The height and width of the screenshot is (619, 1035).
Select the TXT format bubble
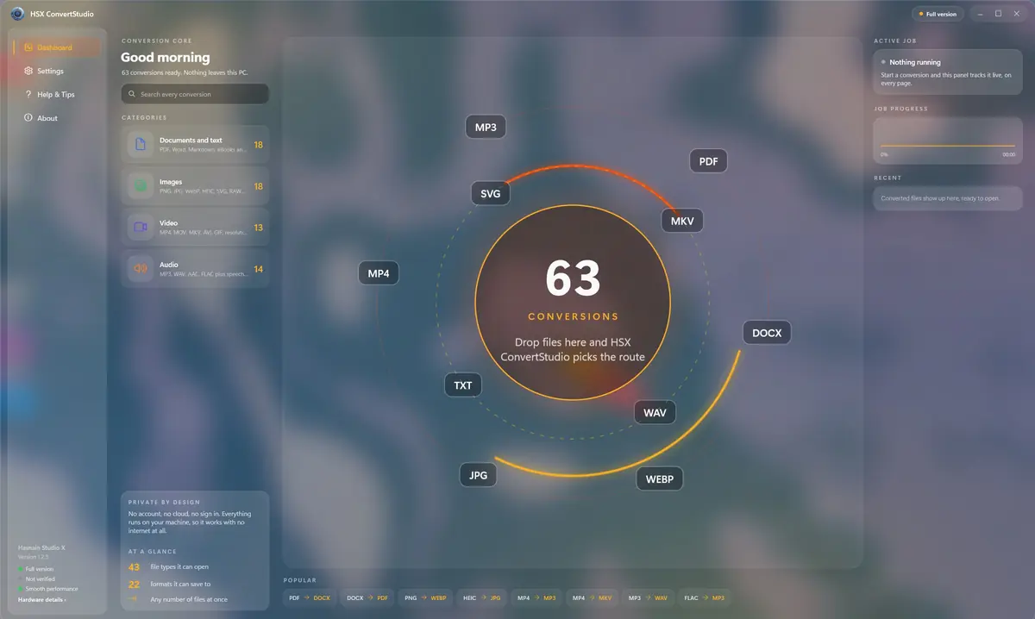463,385
